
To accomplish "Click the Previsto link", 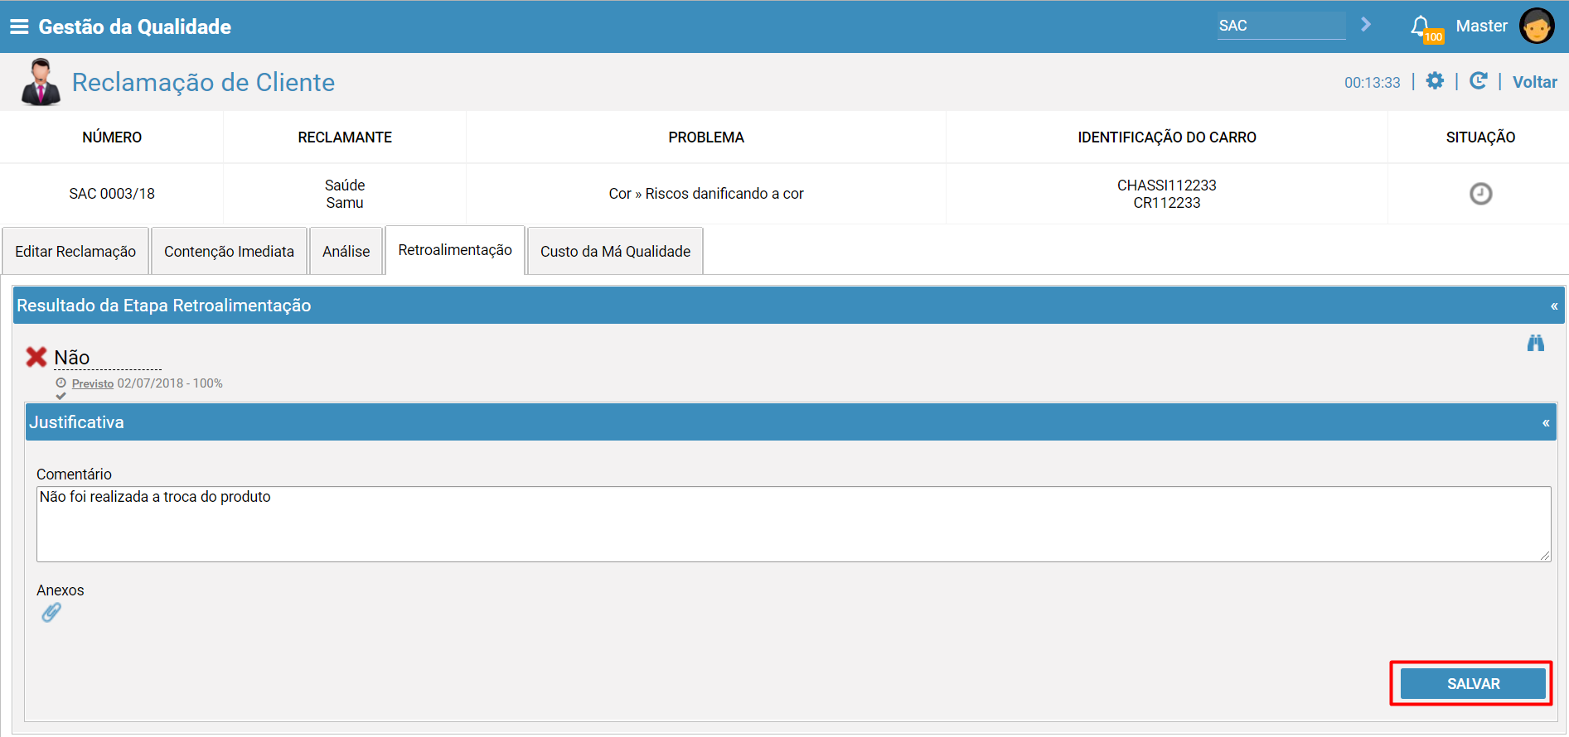I will tap(93, 383).
